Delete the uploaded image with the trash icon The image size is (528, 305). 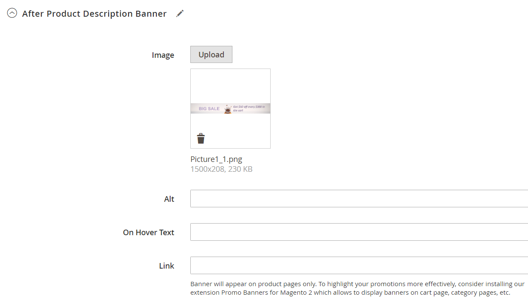coord(201,138)
